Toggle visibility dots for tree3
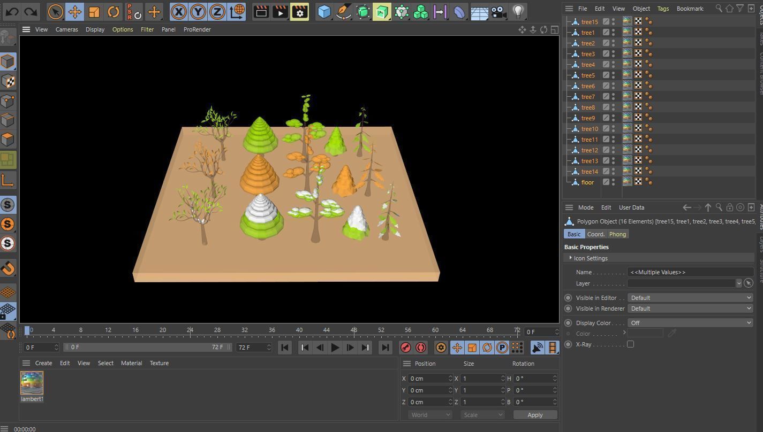 pyautogui.click(x=614, y=54)
